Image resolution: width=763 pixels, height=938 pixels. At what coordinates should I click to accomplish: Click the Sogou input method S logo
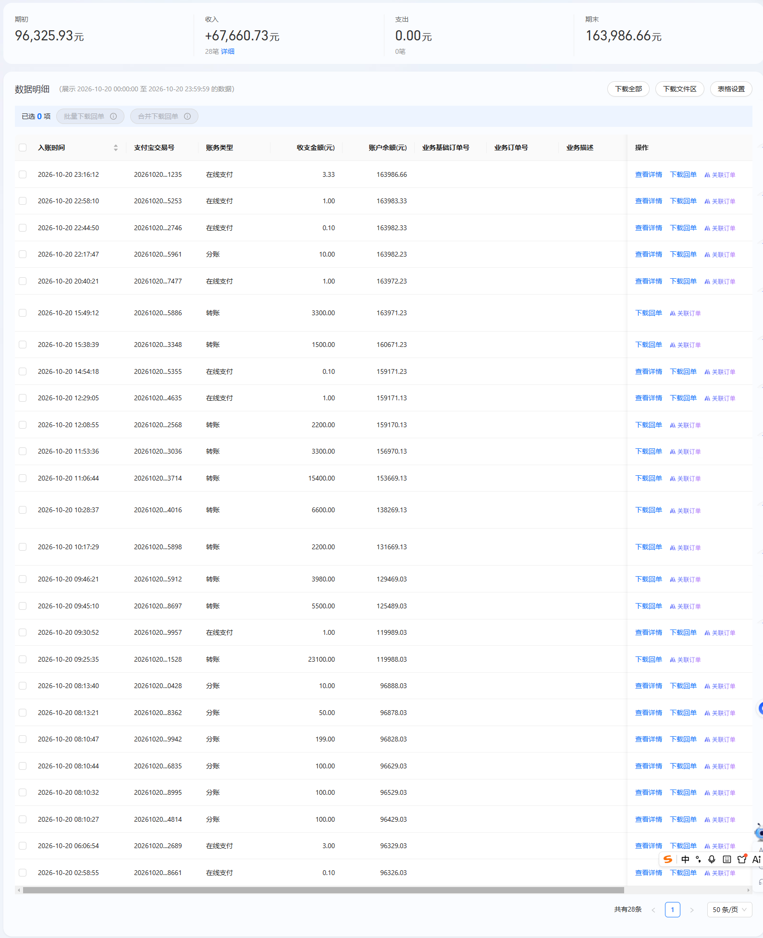click(667, 859)
